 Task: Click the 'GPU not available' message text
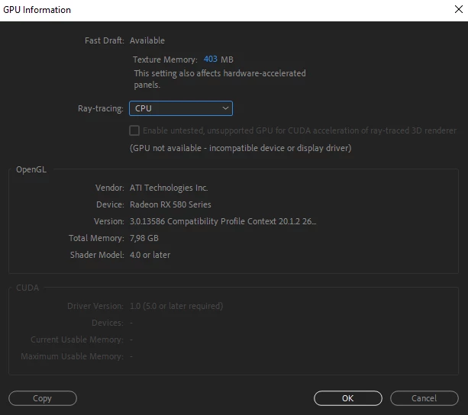click(x=240, y=148)
